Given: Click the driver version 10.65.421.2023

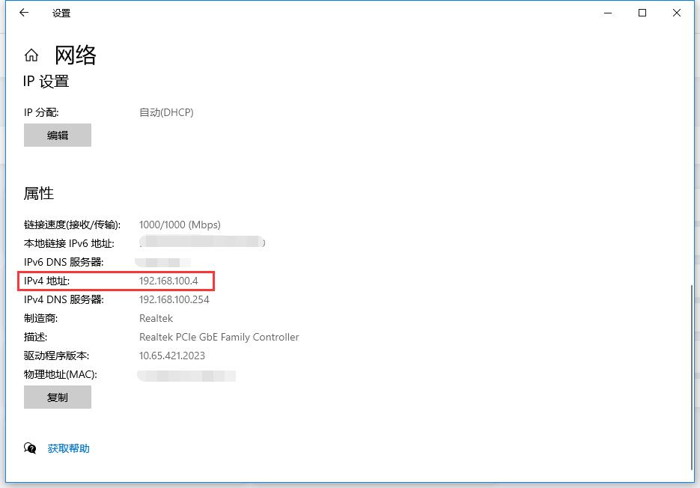Looking at the screenshot, I should [172, 356].
